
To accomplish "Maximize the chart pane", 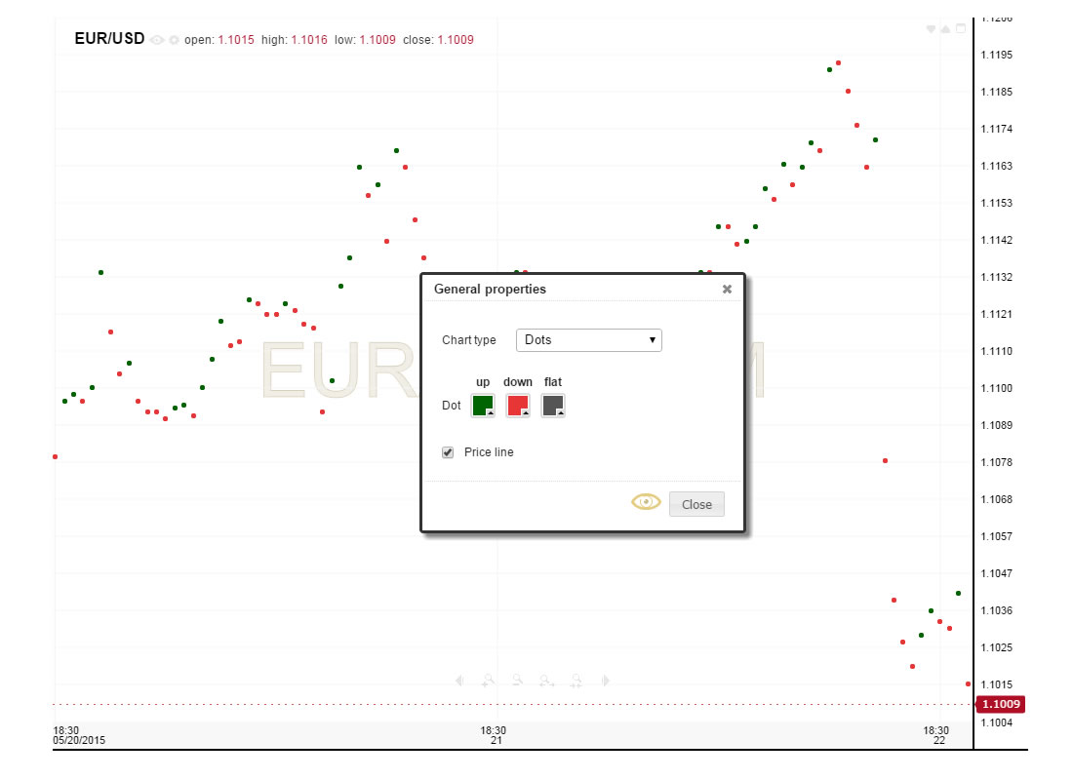I will tap(961, 29).
